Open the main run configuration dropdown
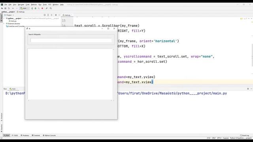The image size is (253, 142). (25, 8)
